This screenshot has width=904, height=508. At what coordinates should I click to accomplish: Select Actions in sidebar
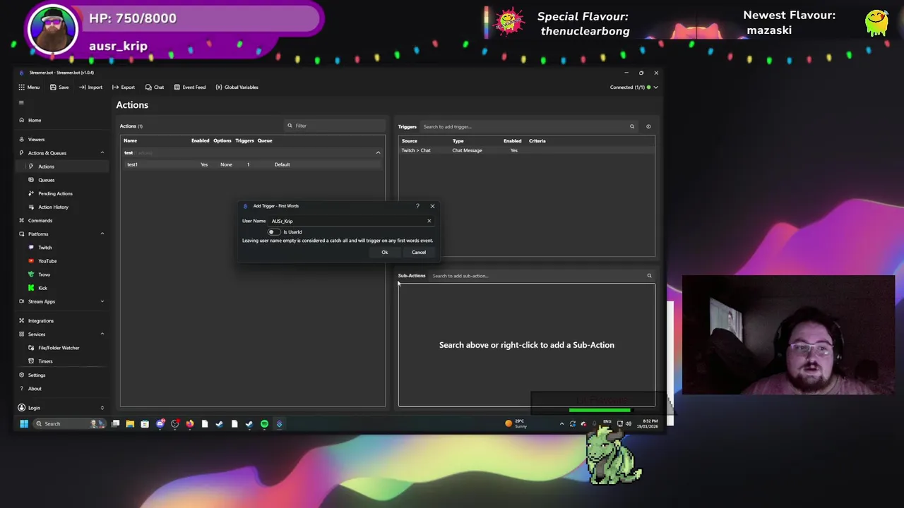point(46,167)
